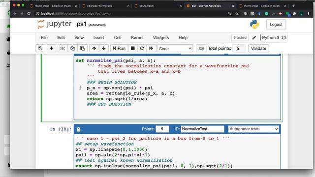
Task: Move selected cell down arrow
Action: tap(104, 48)
